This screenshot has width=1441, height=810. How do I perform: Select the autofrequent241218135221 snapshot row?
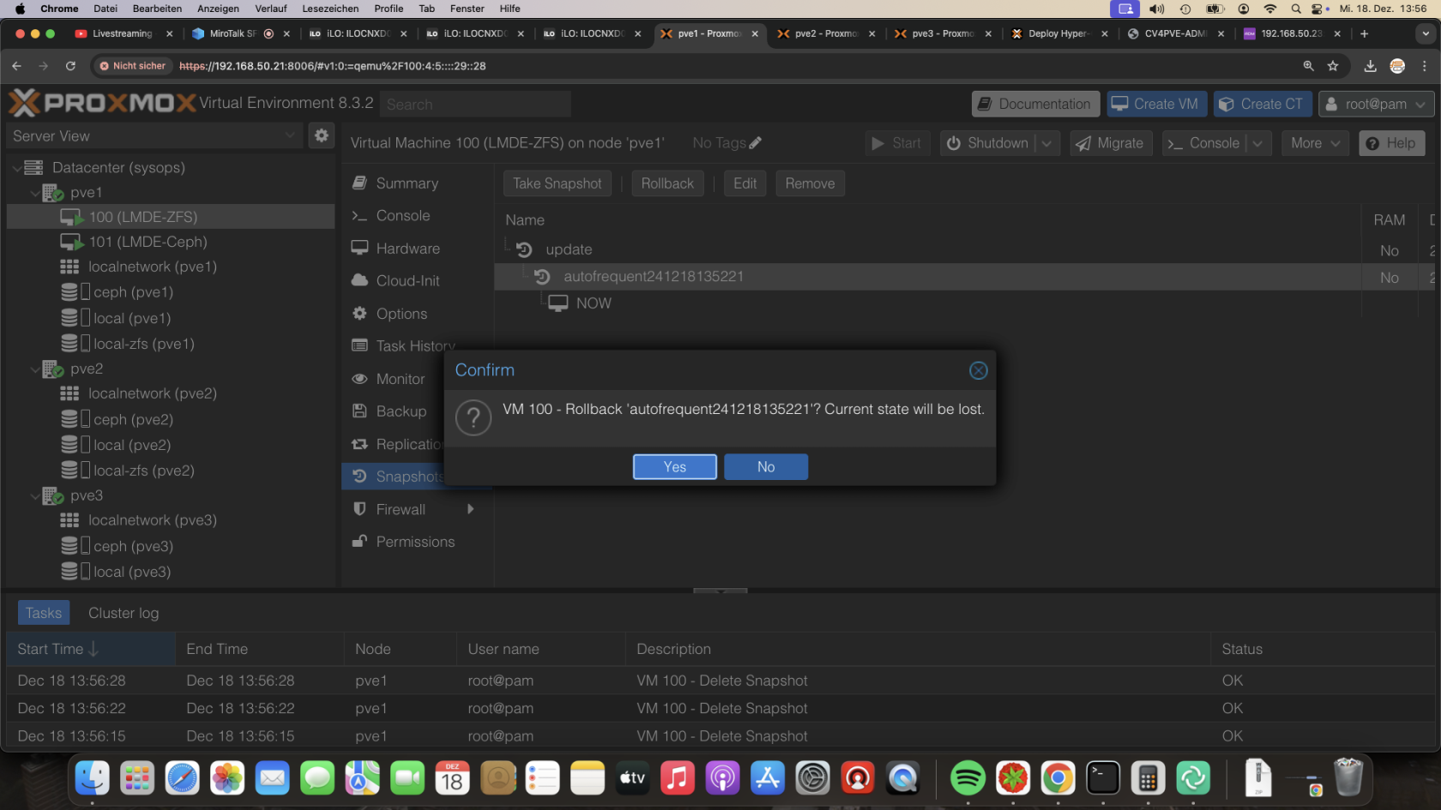964,277
